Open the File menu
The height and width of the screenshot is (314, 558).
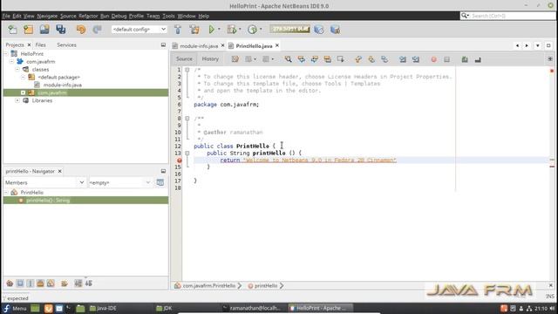(x=6, y=16)
